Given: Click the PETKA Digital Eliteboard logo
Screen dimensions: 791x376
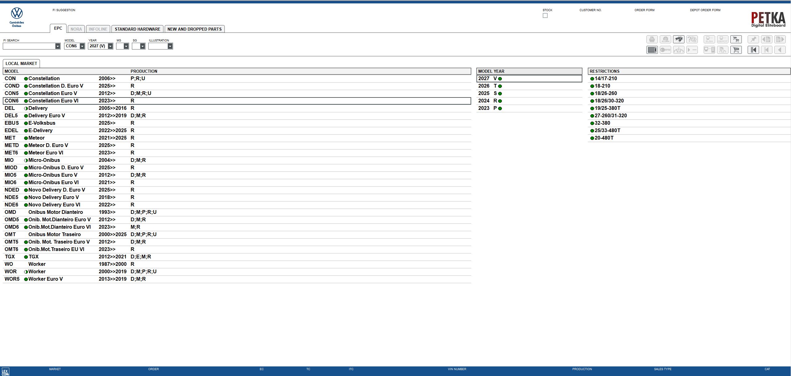Looking at the screenshot, I should 768,19.
